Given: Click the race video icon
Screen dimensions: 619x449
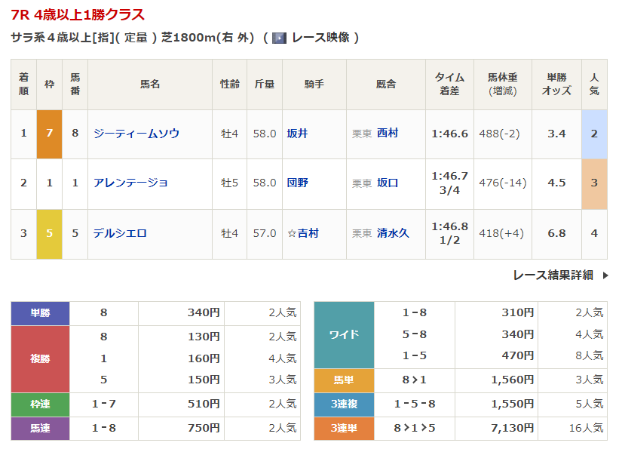Looking at the screenshot, I should tap(280, 38).
